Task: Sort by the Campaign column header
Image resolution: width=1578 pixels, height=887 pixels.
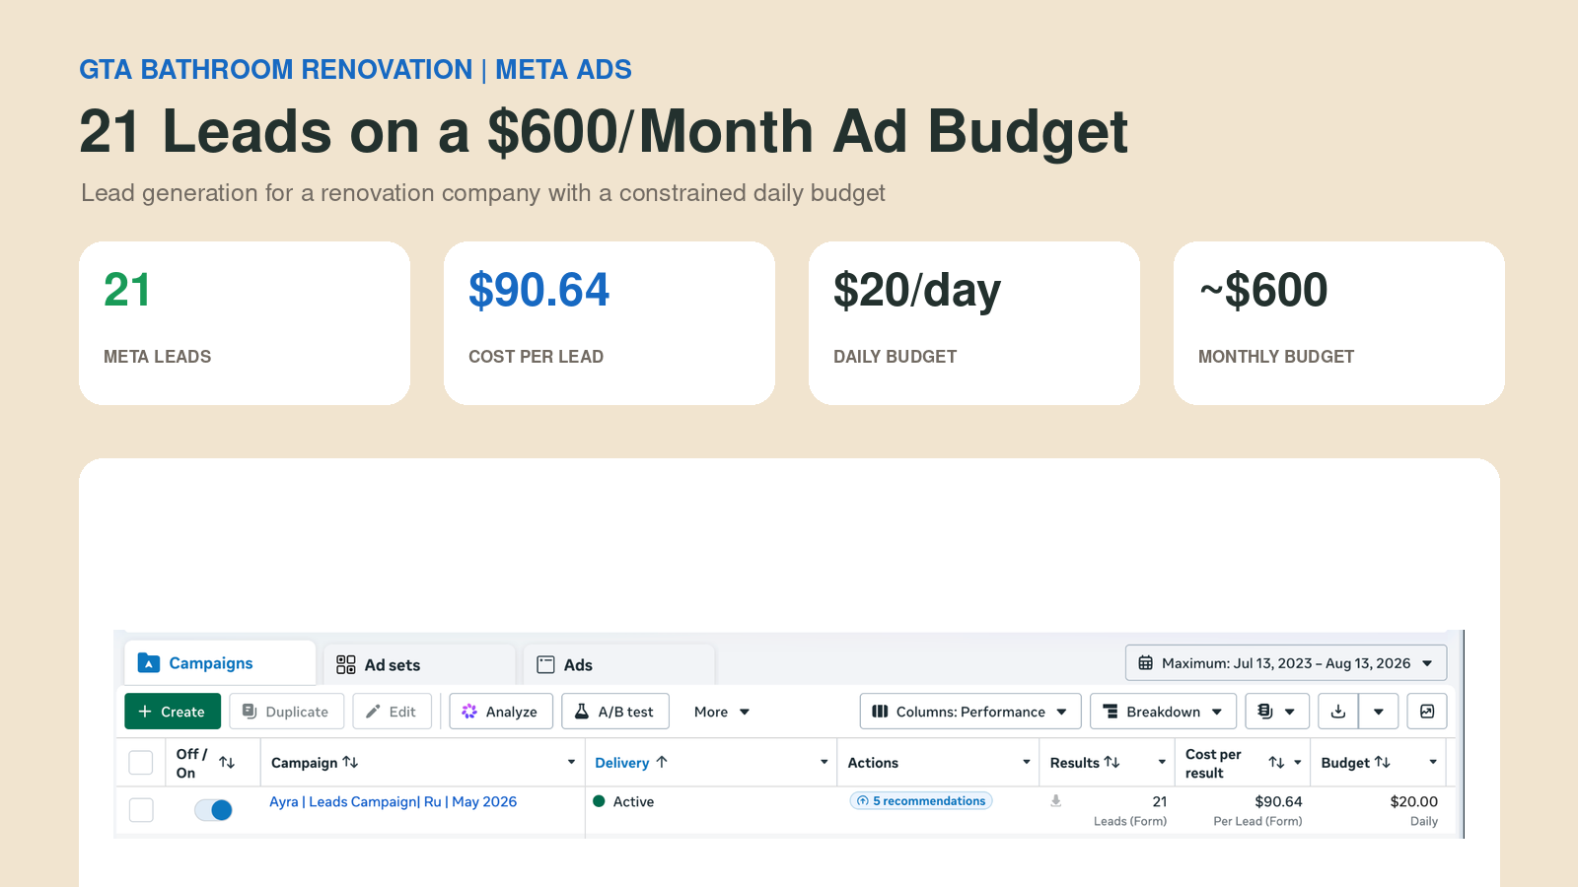Action: pyautogui.click(x=314, y=763)
